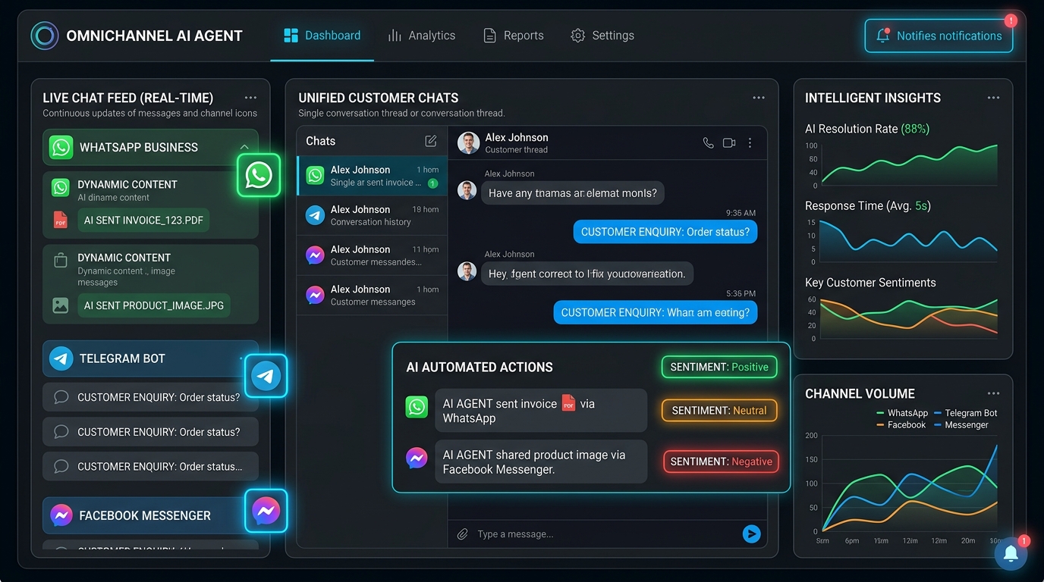The height and width of the screenshot is (582, 1044).
Task: Open the Notifies notifications button
Action: pos(939,36)
